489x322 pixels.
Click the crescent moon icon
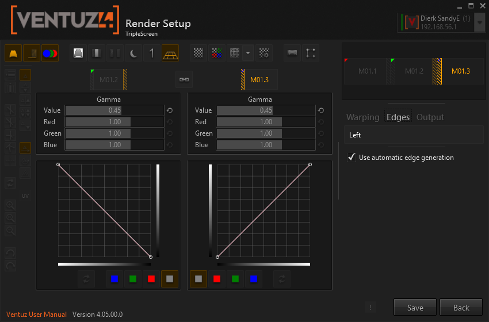click(x=133, y=53)
